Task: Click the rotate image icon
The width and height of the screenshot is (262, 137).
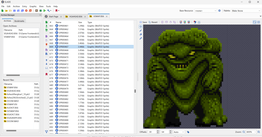Action: (x=171, y=22)
